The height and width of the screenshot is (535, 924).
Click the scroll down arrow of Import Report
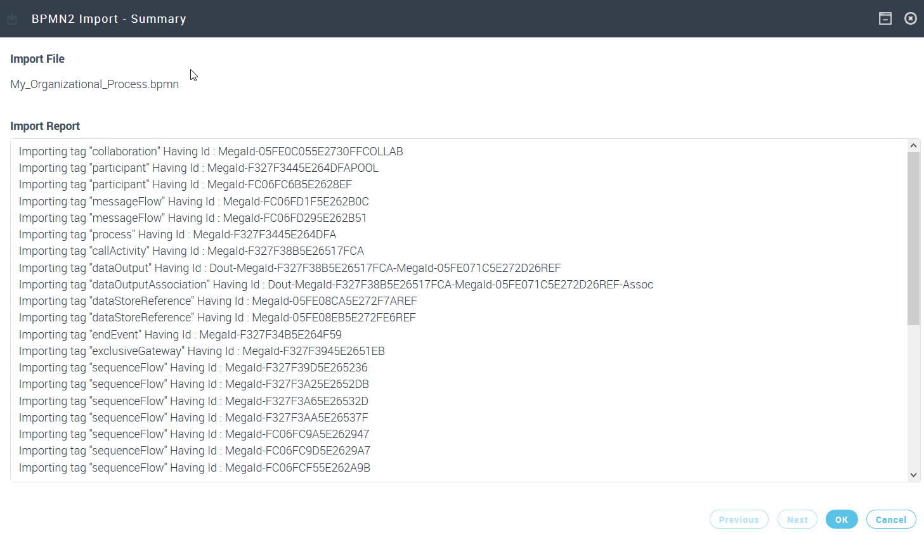913,475
